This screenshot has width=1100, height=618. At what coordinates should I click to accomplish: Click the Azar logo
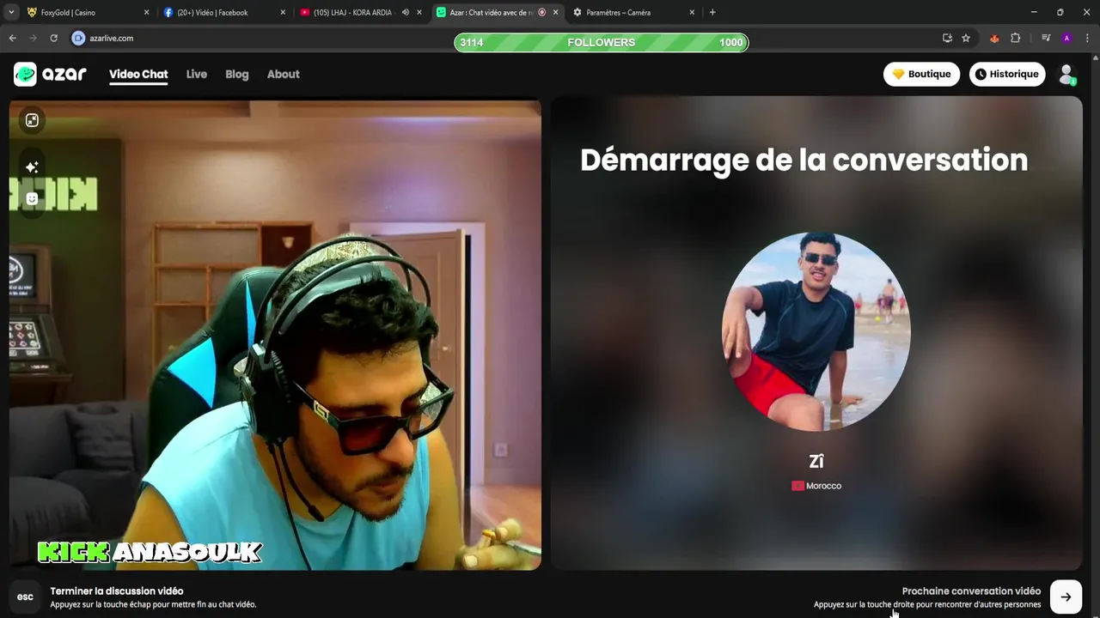pyautogui.click(x=50, y=74)
